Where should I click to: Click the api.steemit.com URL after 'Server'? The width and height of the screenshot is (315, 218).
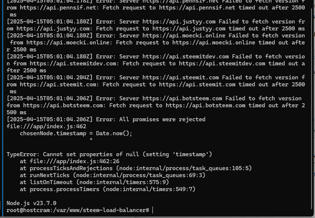(180, 77)
